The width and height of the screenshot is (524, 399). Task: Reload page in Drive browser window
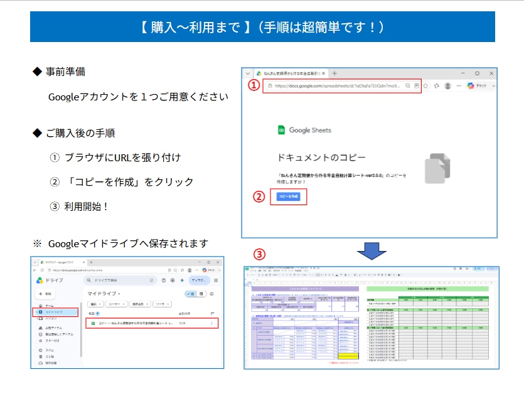click(x=42, y=270)
